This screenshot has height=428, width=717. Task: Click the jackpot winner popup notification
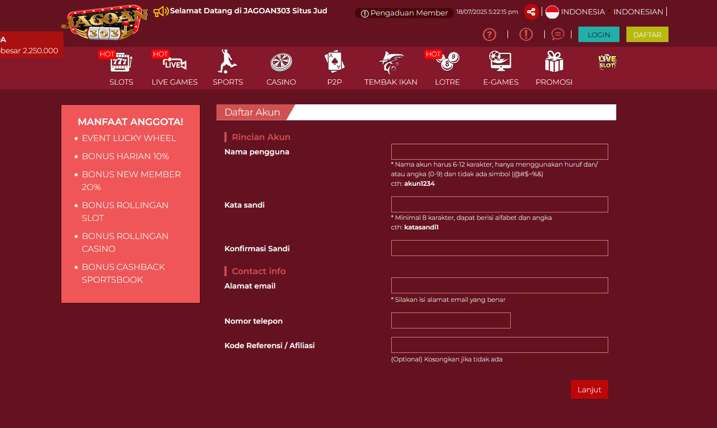pos(31,45)
